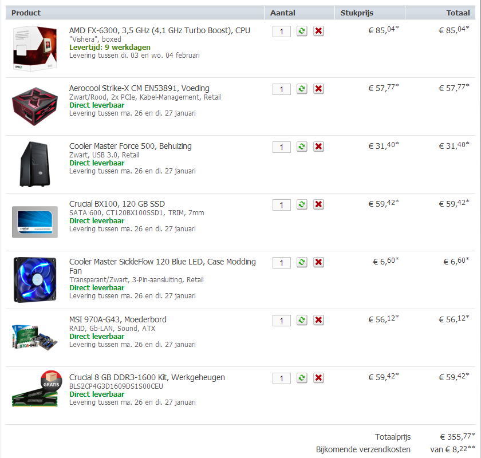Remove Cooler Master Force 500 case
481x458 pixels.
tap(318, 147)
